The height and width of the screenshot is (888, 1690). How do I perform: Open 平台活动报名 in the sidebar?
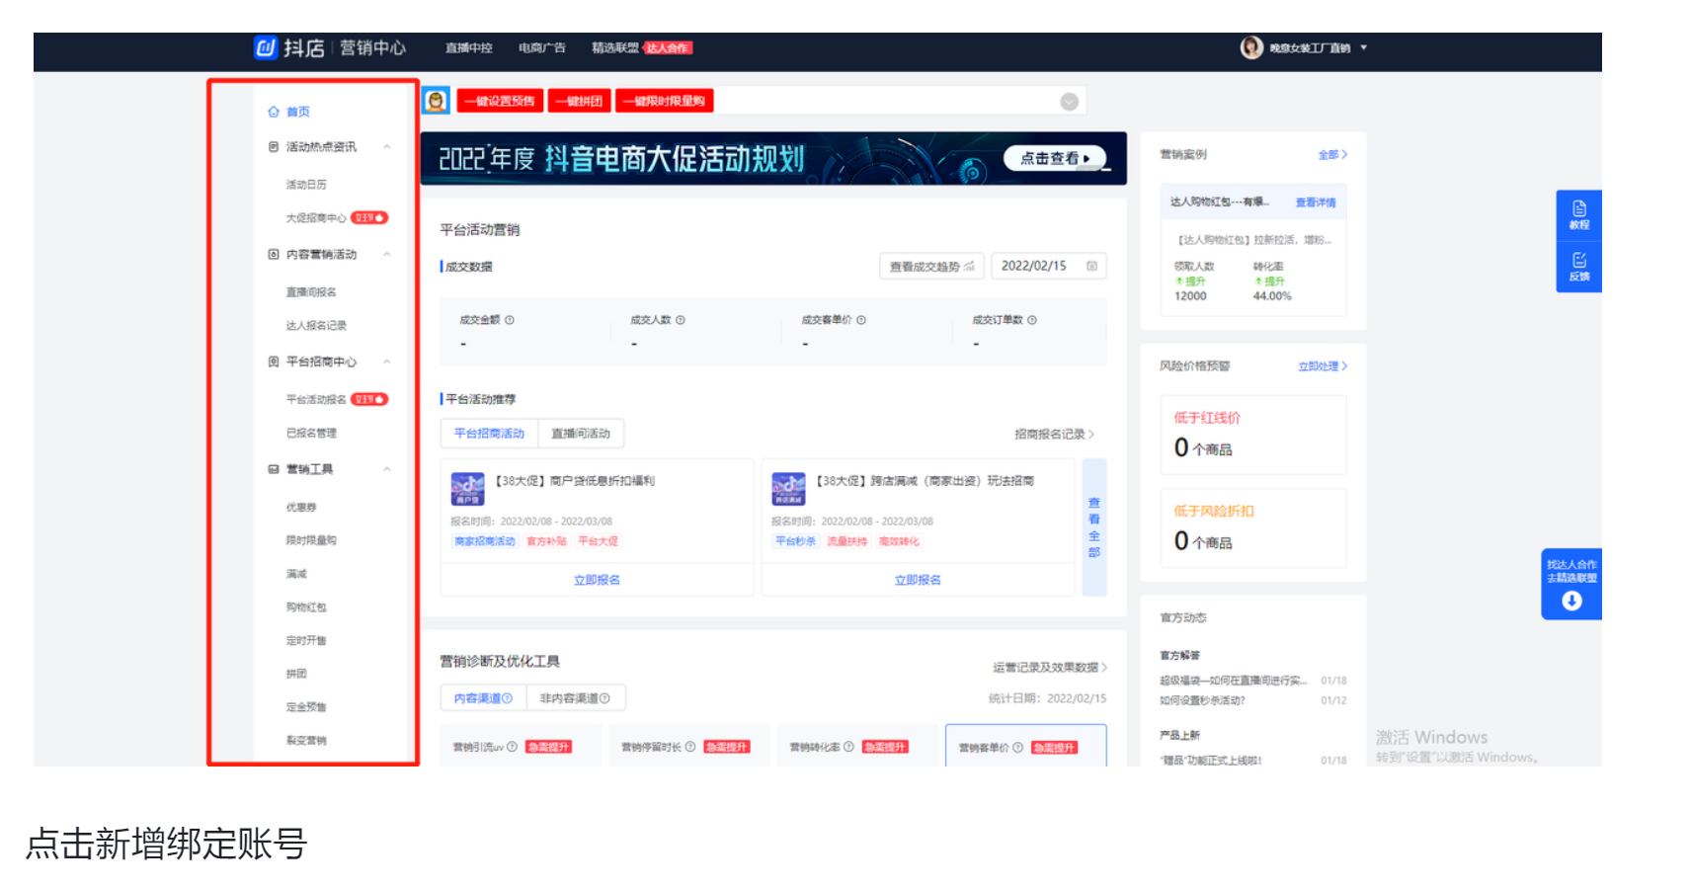pos(316,400)
